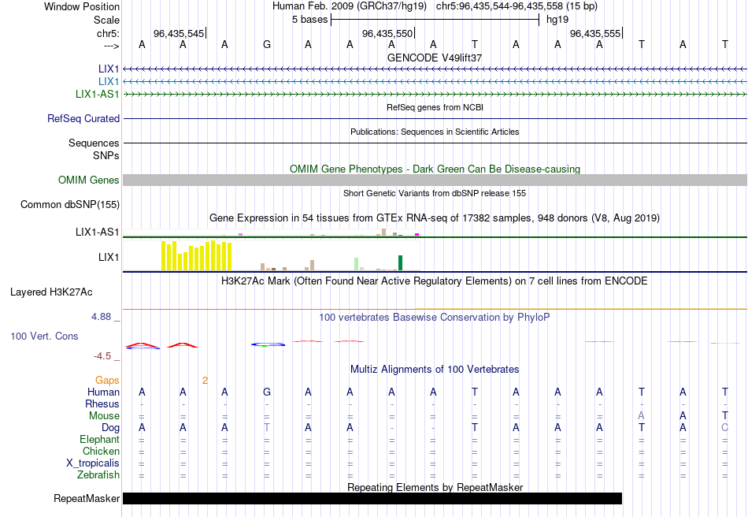Viewport: 748px width, 517px height.
Task: Click the Layered H3K27Ac track label
Action: click(51, 292)
